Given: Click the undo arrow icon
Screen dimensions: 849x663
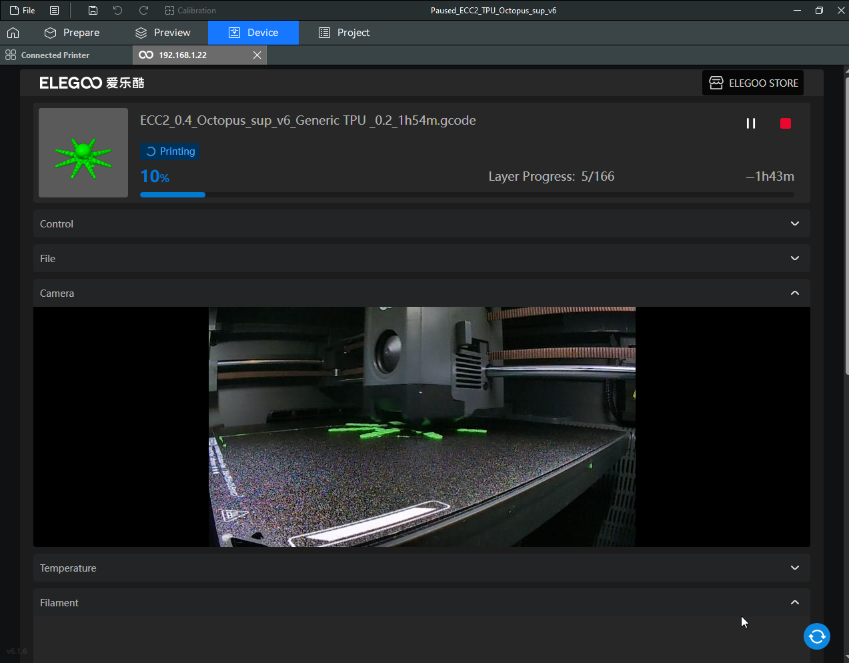Looking at the screenshot, I should 117,11.
